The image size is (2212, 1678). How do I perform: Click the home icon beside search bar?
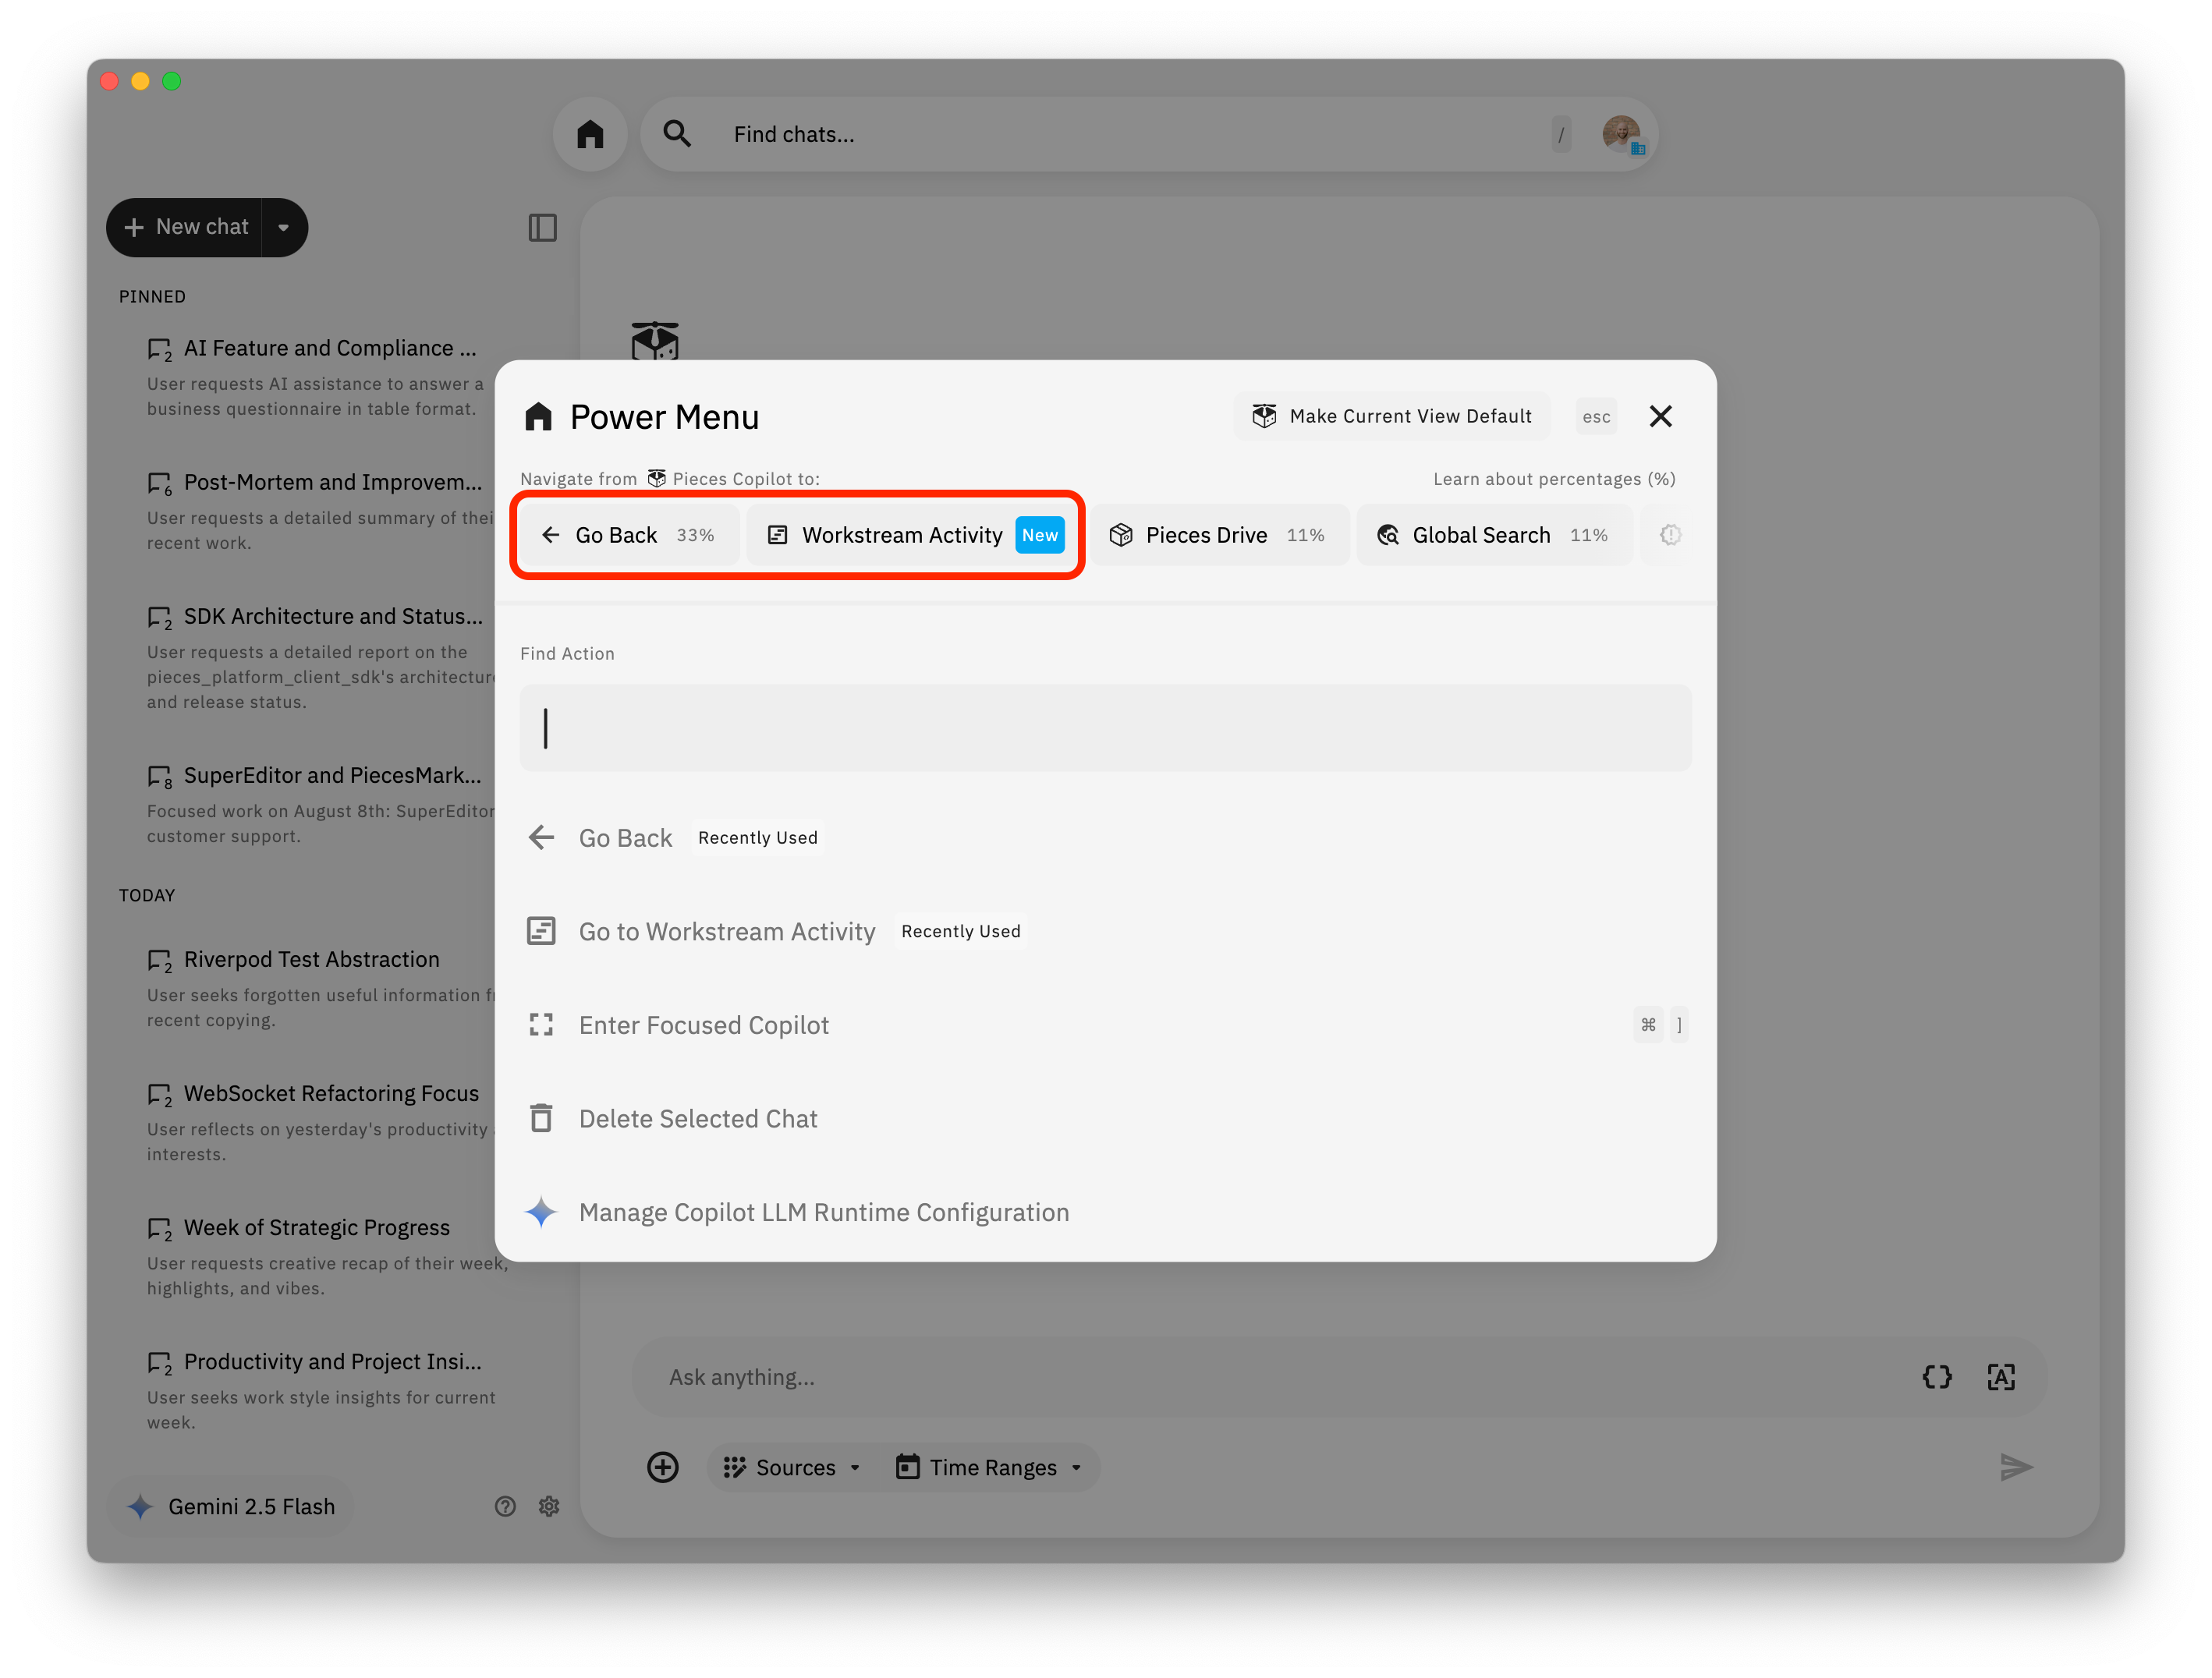pos(590,135)
